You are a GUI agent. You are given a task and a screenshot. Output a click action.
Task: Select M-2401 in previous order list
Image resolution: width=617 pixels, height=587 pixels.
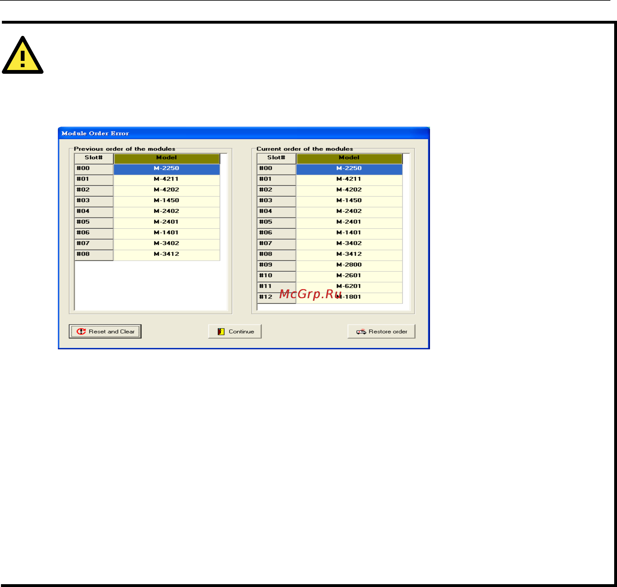(167, 223)
